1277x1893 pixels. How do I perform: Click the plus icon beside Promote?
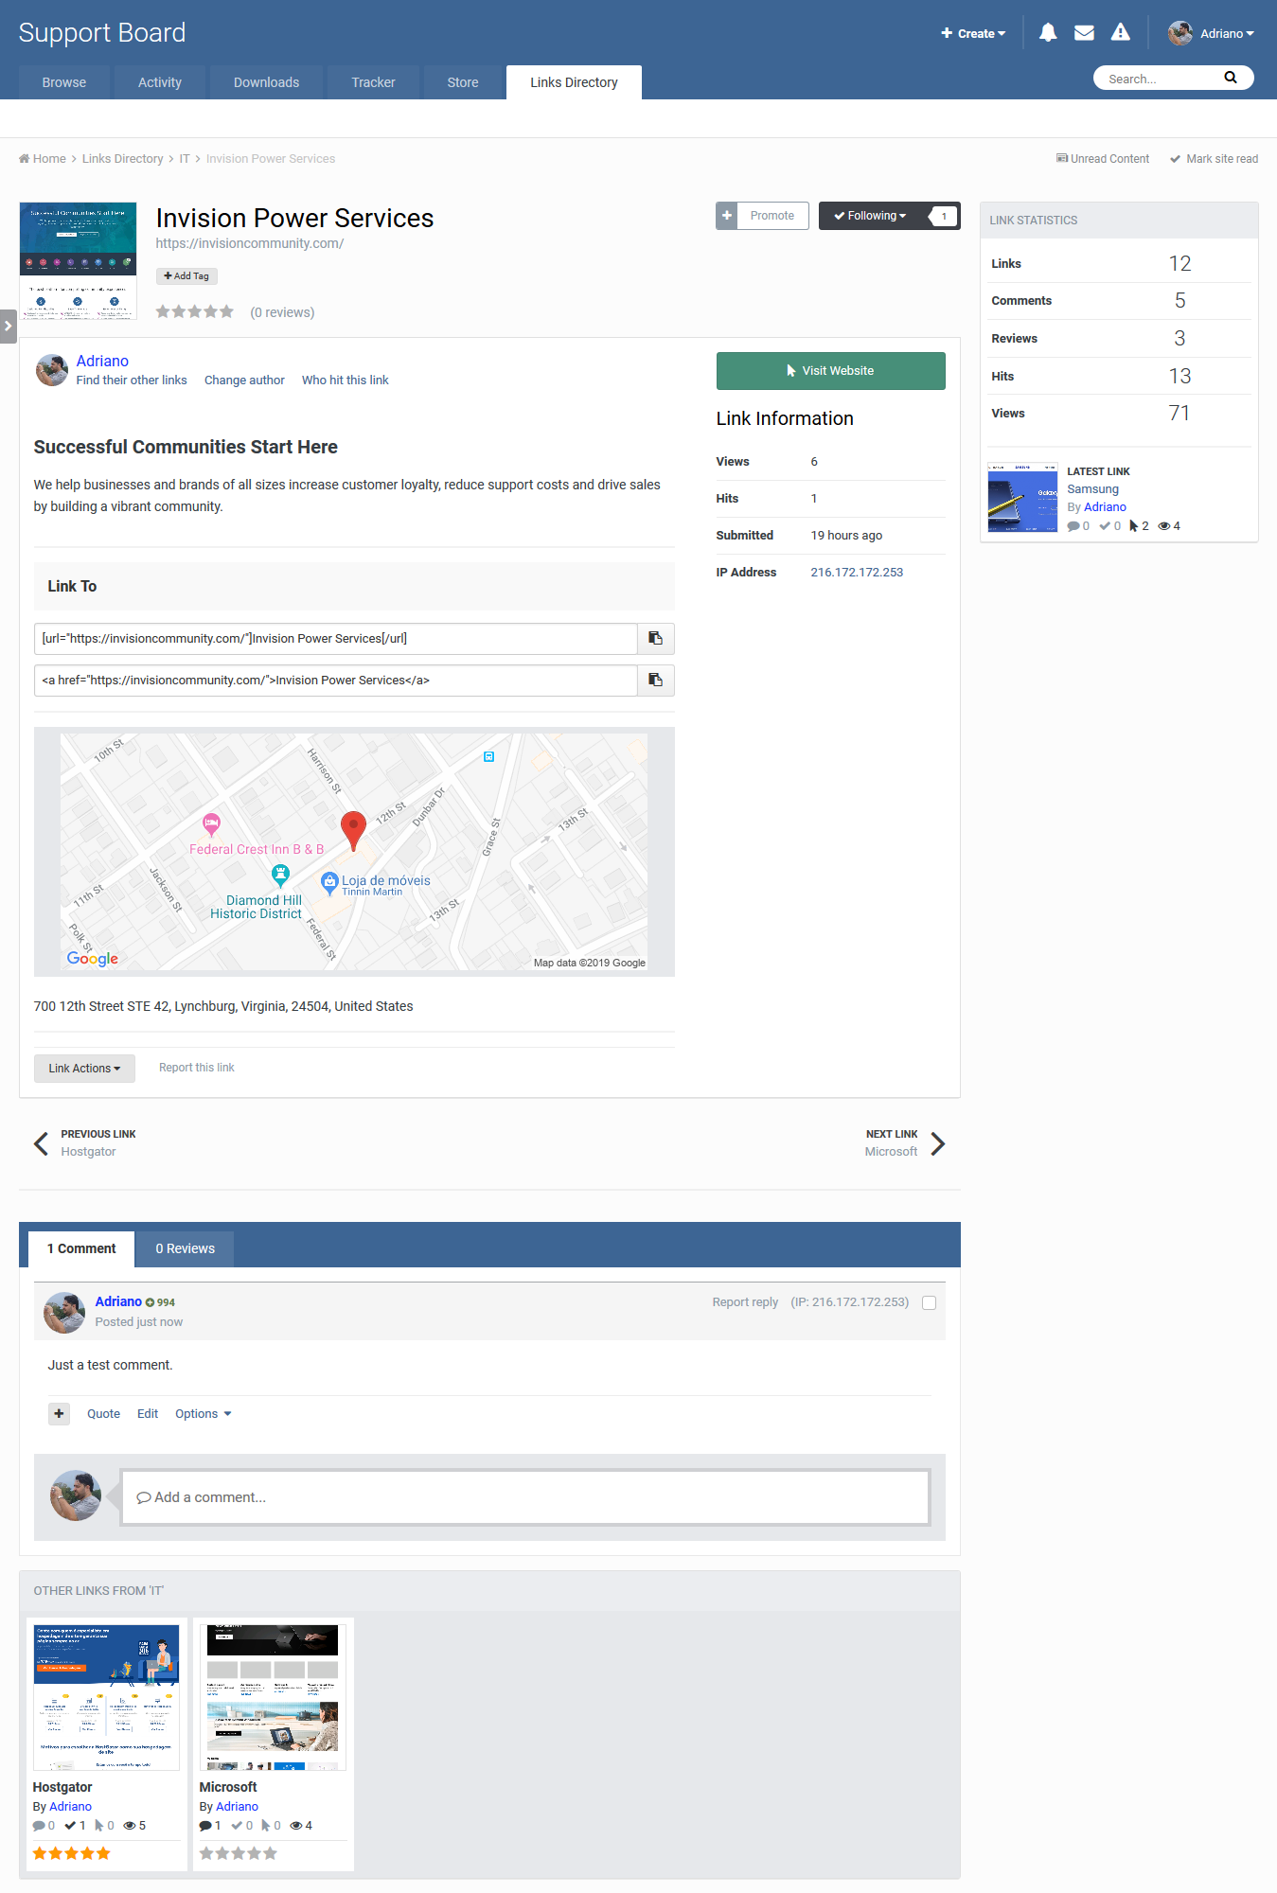tap(727, 216)
